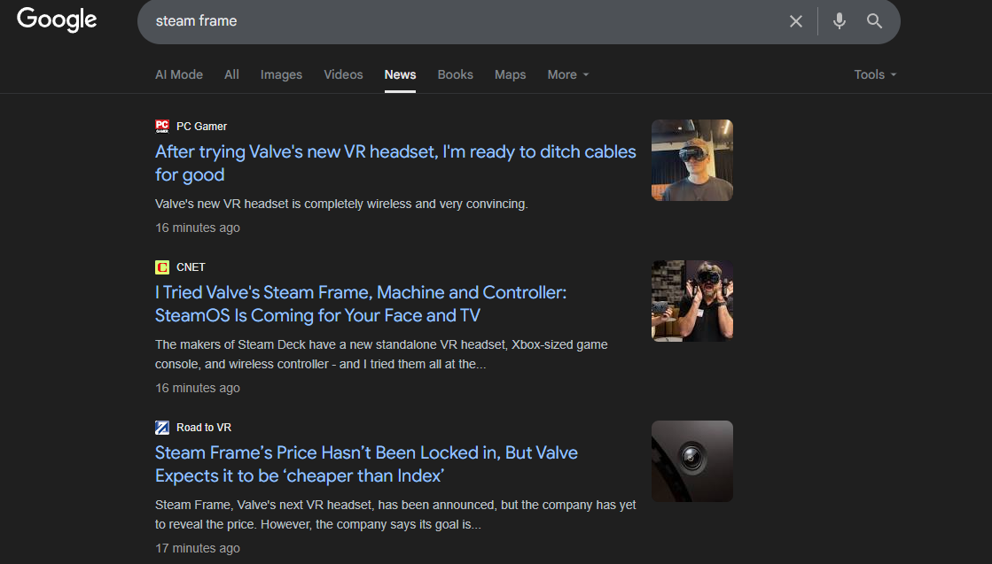Click the magnifying glass search icon
992x564 pixels.
tap(874, 21)
